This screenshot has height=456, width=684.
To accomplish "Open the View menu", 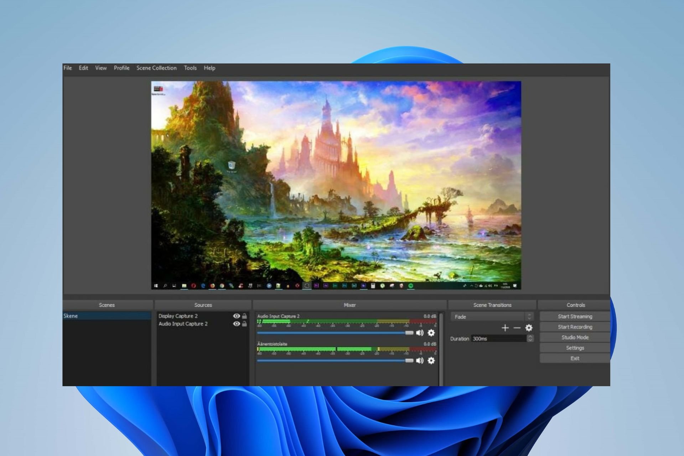I will tap(101, 68).
